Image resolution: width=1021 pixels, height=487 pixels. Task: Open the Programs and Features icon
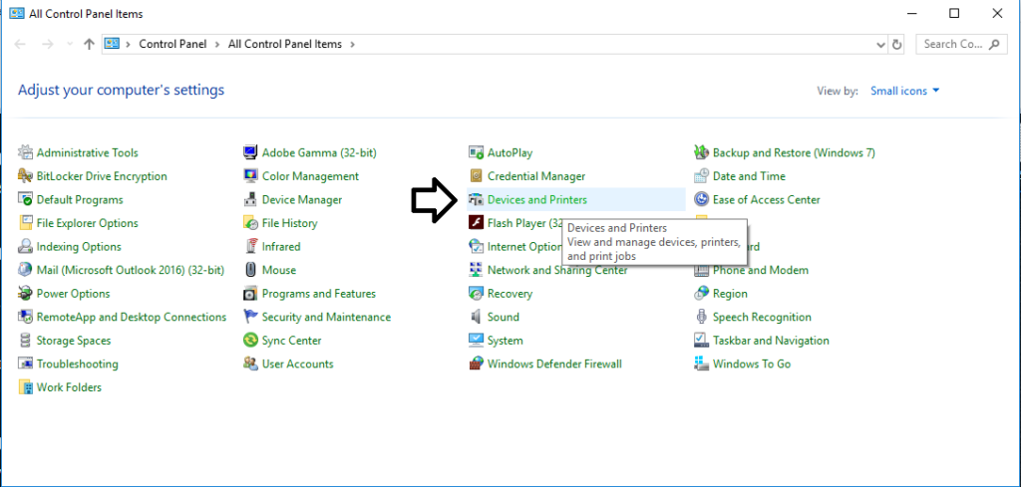[250, 293]
